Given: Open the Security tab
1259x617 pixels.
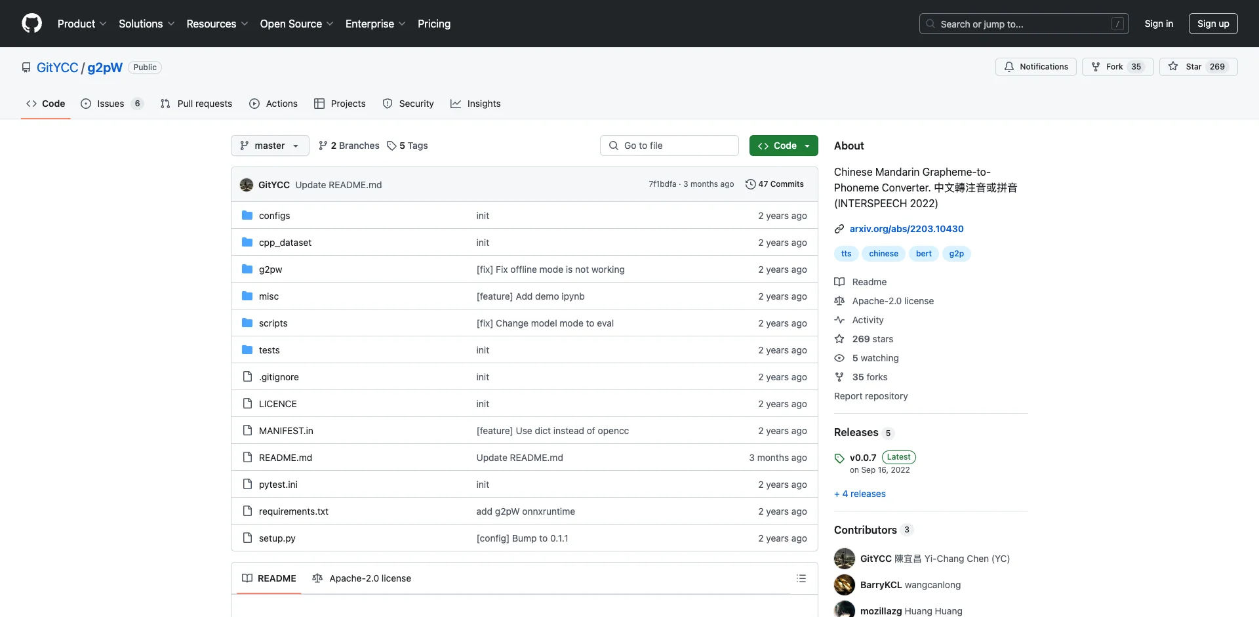Looking at the screenshot, I should [x=409, y=104].
